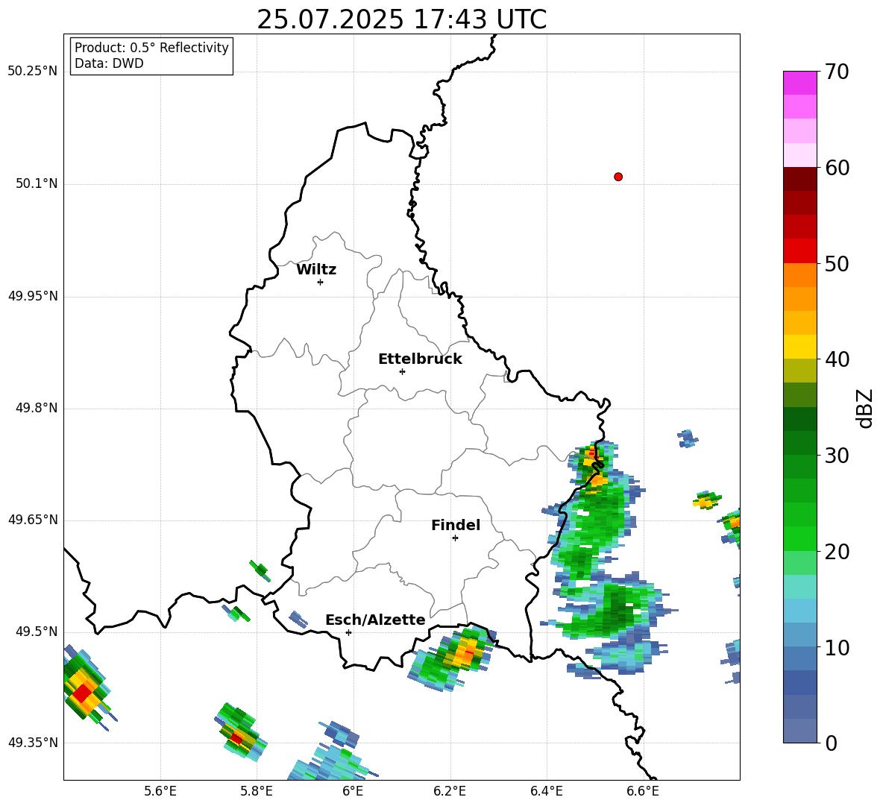This screenshot has height=806, width=883.
Task: Click the 5.6°E longitude label
Action: tap(160, 791)
